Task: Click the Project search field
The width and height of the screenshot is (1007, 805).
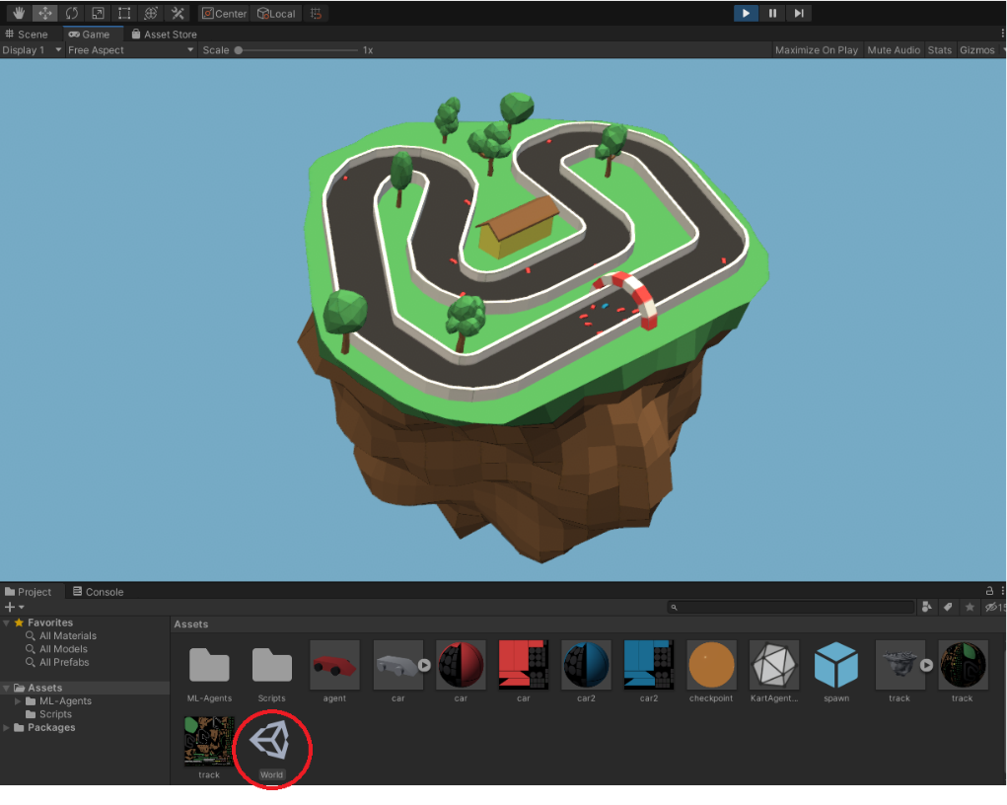Action: (791, 607)
